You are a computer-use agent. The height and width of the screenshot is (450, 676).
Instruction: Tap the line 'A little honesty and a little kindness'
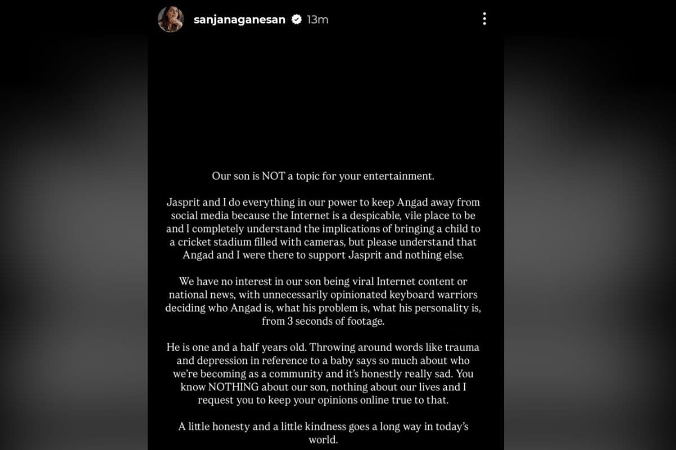[x=323, y=433]
